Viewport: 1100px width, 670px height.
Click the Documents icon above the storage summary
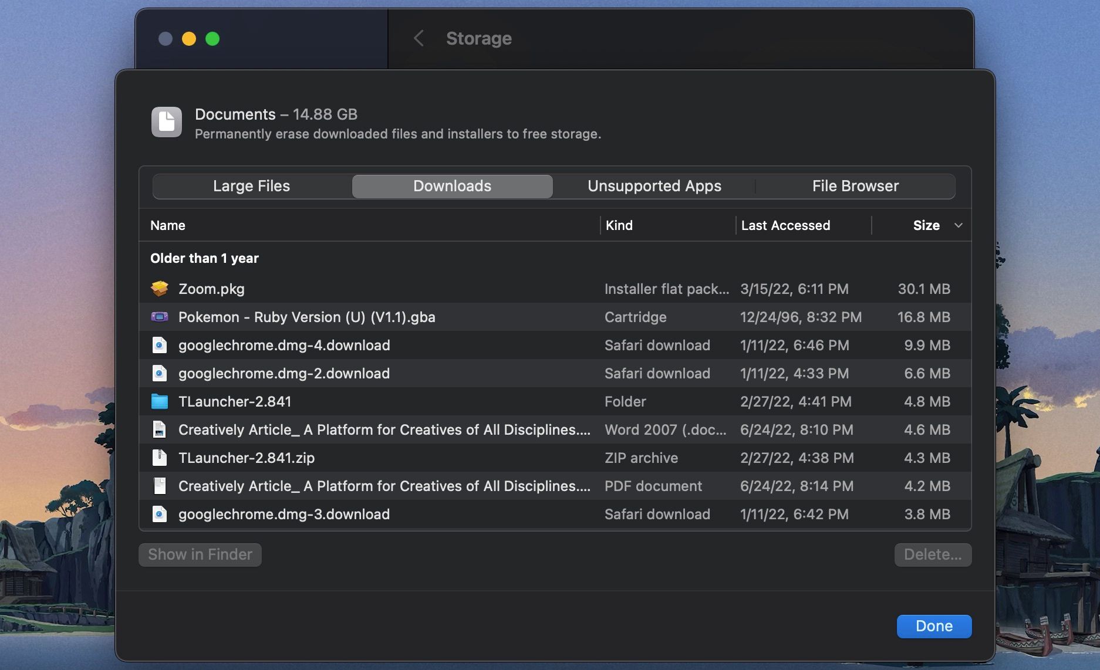point(166,122)
